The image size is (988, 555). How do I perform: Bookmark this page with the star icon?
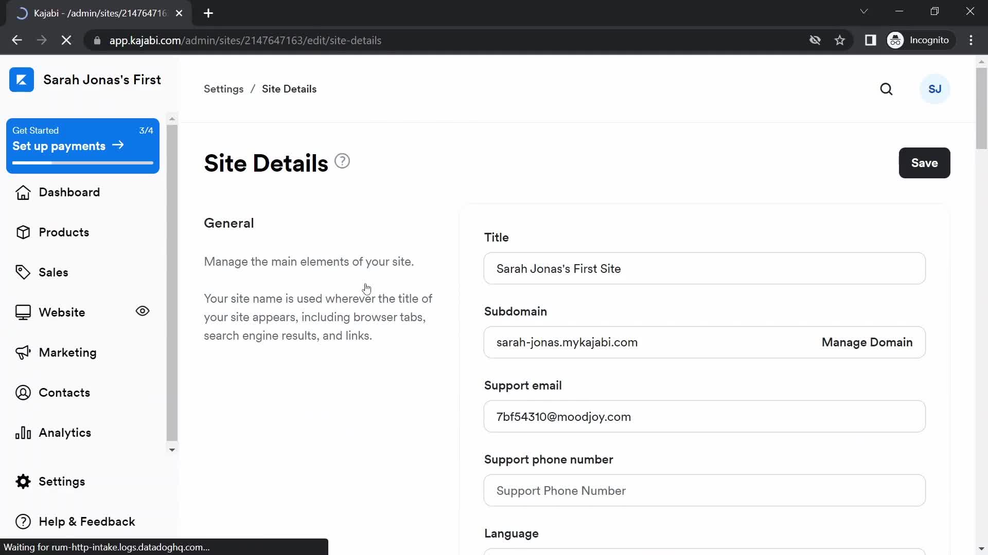[840, 40]
